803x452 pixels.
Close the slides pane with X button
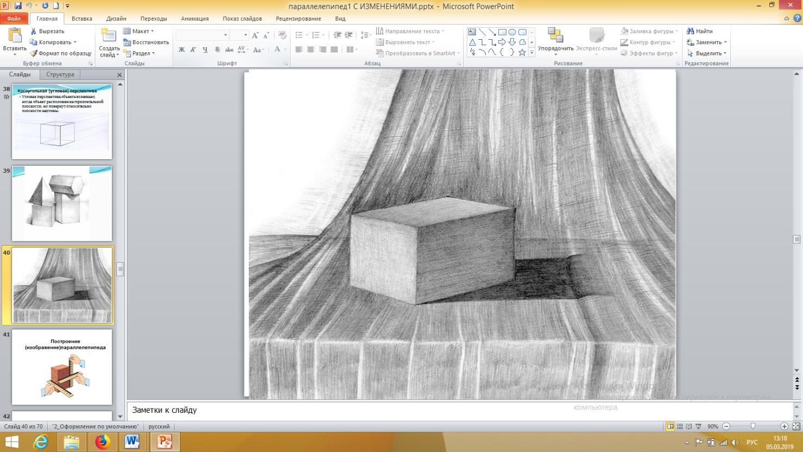click(x=119, y=75)
